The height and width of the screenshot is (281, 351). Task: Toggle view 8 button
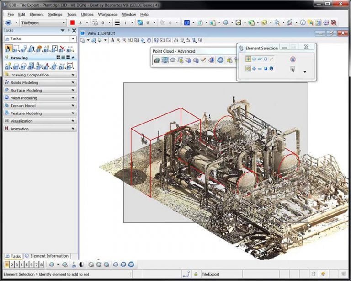pyautogui.click(x=41, y=265)
